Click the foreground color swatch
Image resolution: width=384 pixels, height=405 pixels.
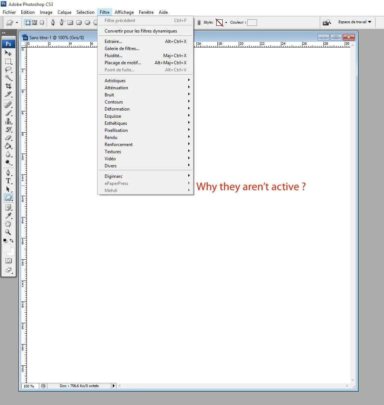point(6,248)
